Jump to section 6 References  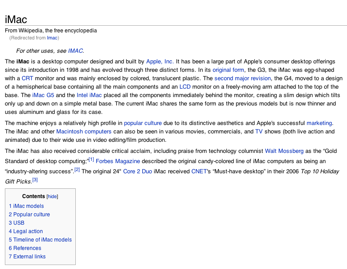click(25, 248)
